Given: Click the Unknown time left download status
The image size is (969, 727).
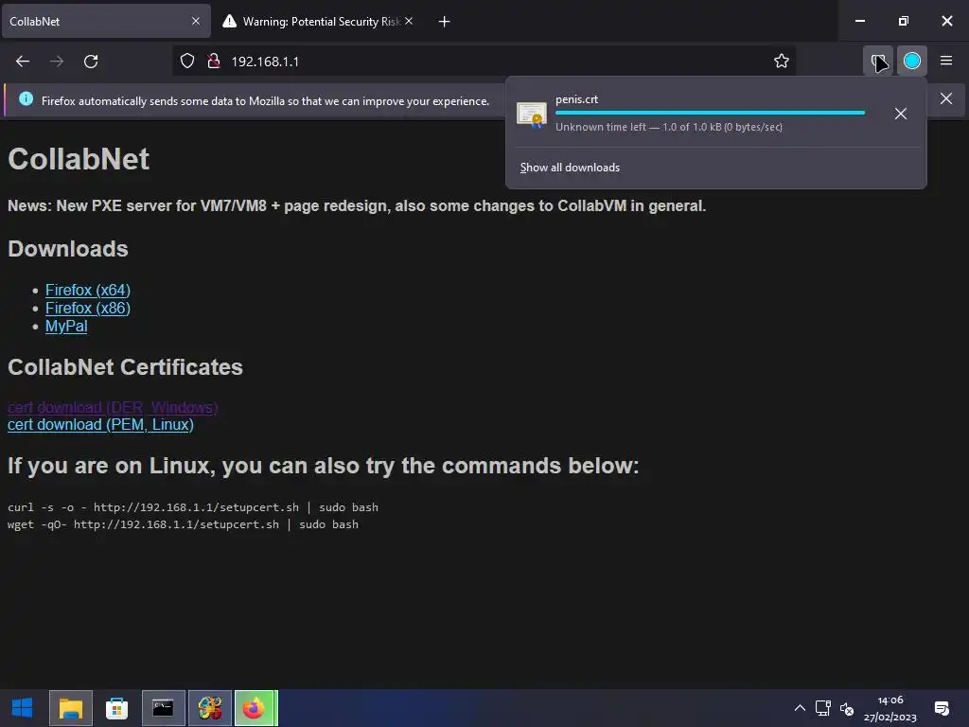Looking at the screenshot, I should (x=669, y=127).
